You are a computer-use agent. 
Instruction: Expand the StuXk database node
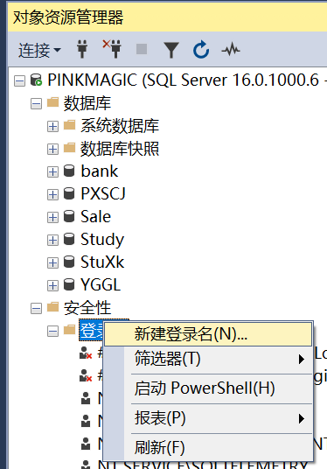click(x=53, y=262)
